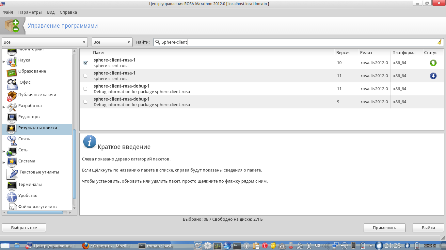Screen dimensions: 446x250
Task: Click the Система star monitor icon
Action: click(12, 162)
